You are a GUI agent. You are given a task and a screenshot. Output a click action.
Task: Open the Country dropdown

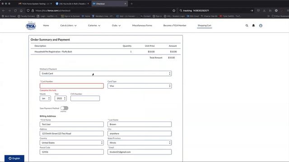click(x=72, y=143)
